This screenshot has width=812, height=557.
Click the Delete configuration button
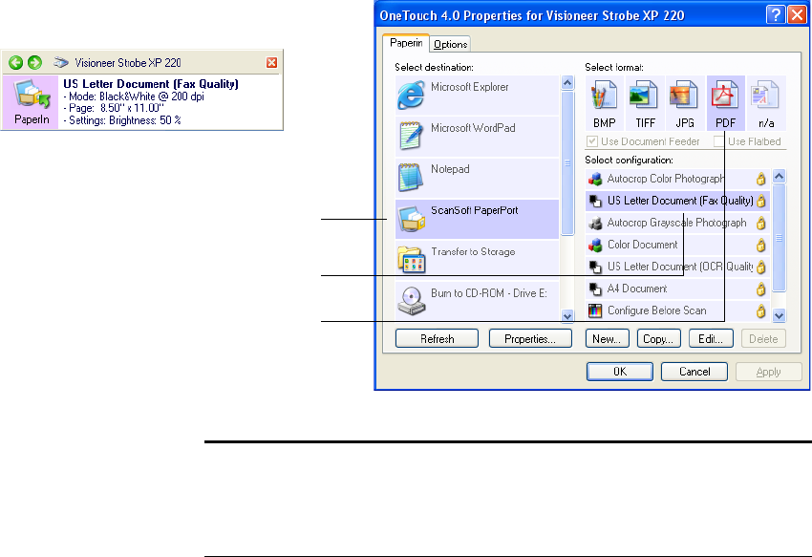763,339
